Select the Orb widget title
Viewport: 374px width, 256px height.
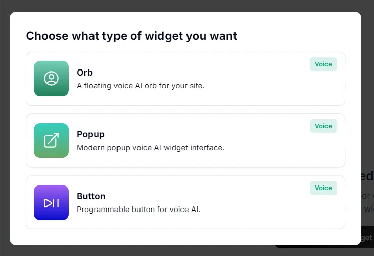click(85, 73)
